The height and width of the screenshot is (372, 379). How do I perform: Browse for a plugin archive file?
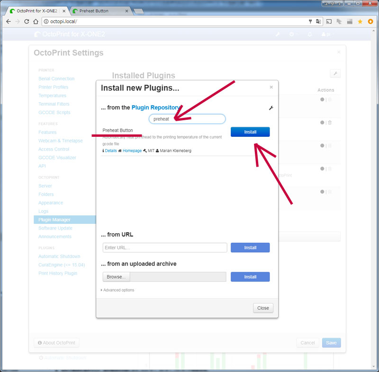(x=116, y=277)
